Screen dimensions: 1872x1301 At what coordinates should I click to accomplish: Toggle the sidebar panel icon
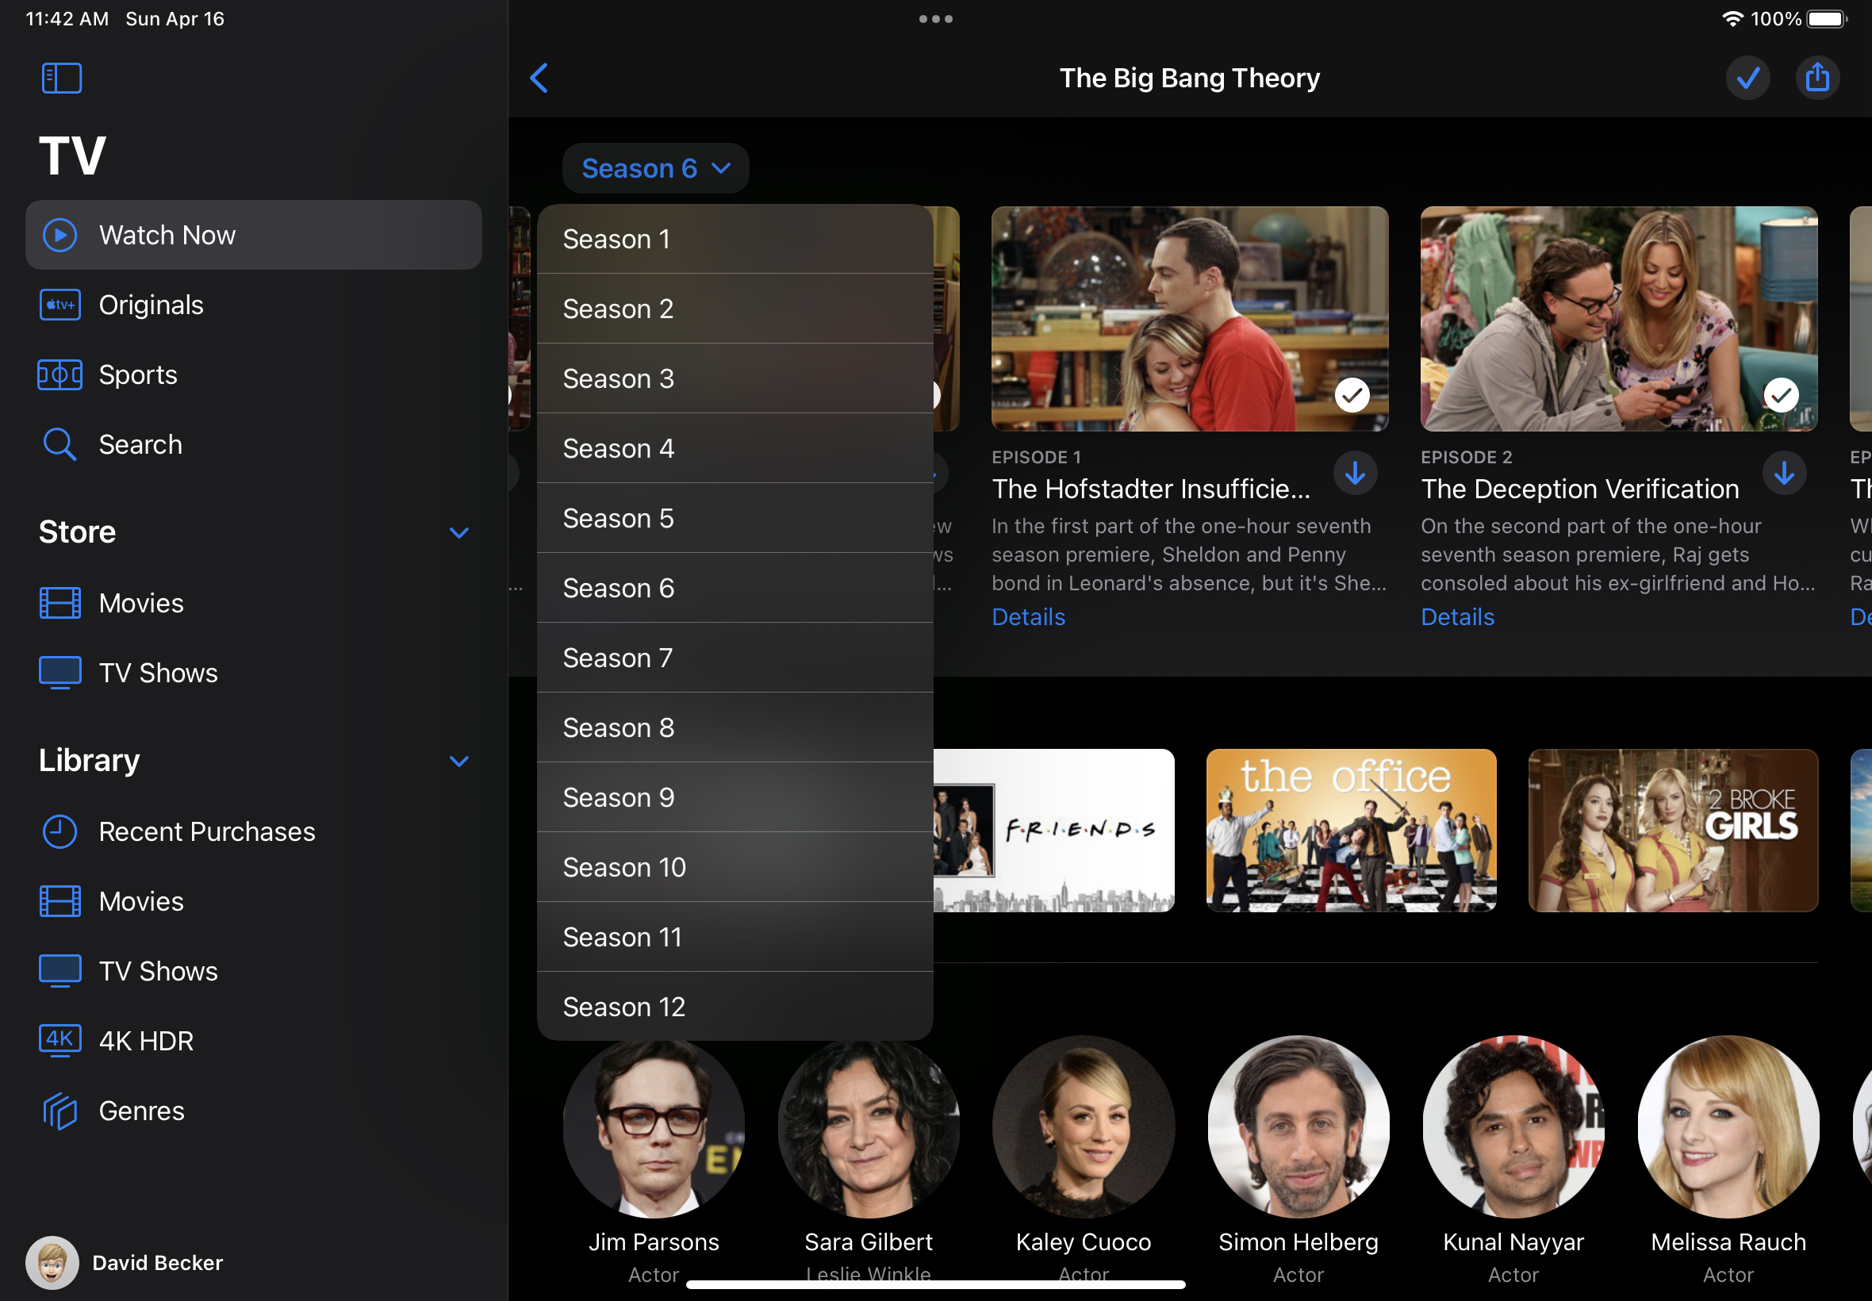[61, 79]
